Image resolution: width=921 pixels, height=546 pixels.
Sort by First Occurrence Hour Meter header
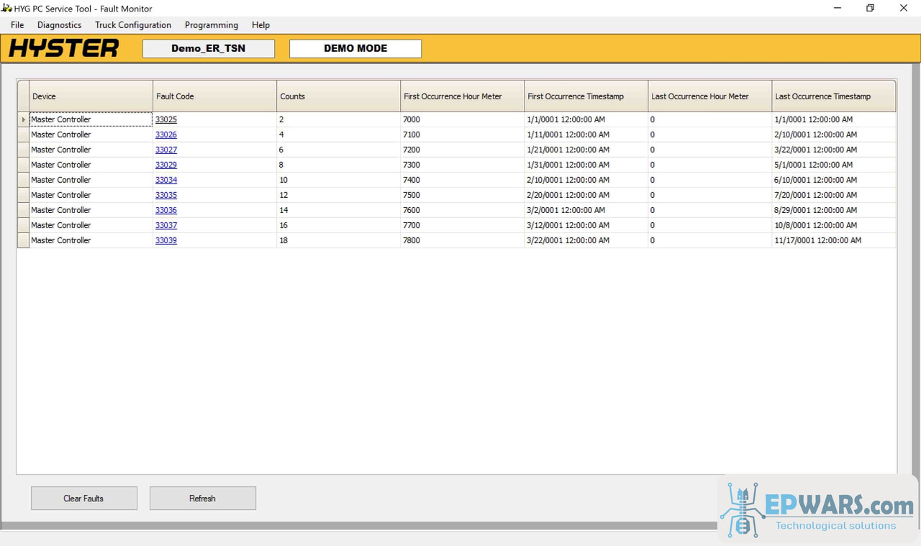462,96
